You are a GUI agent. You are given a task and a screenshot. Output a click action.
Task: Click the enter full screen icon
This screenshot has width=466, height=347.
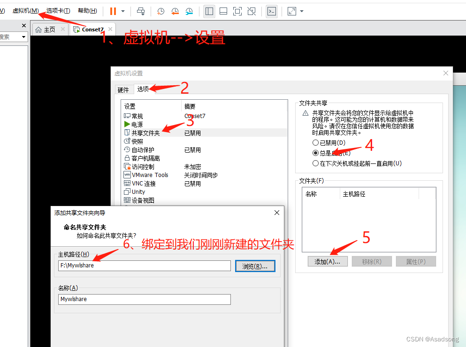tap(292, 11)
